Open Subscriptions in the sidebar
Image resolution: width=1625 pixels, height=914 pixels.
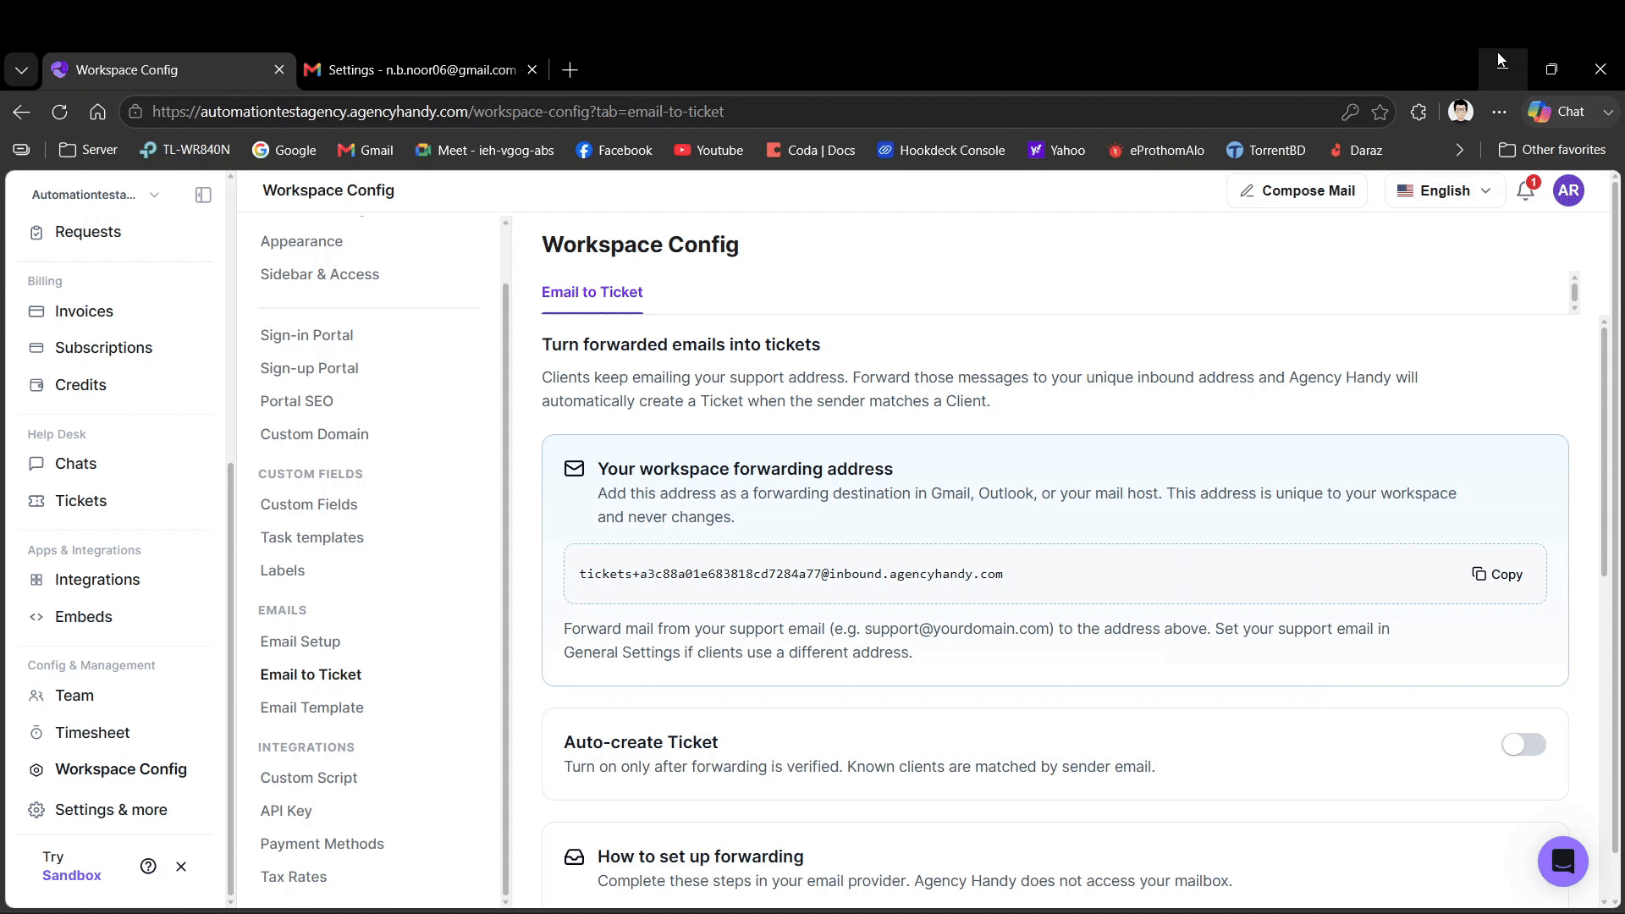pos(115,348)
